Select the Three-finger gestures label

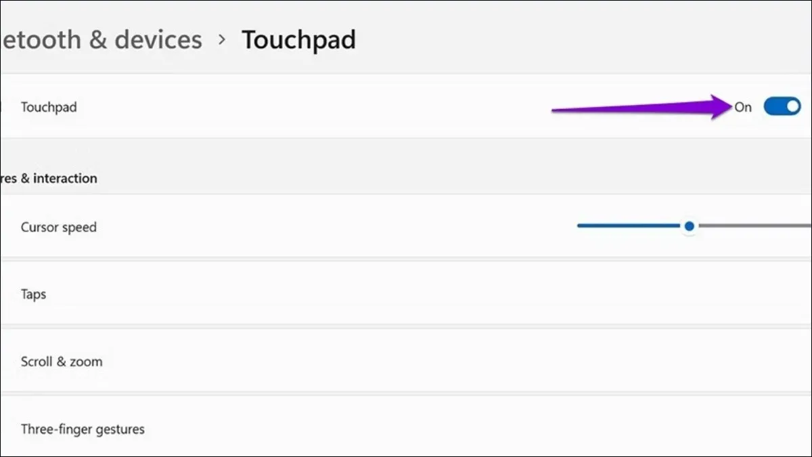(83, 429)
